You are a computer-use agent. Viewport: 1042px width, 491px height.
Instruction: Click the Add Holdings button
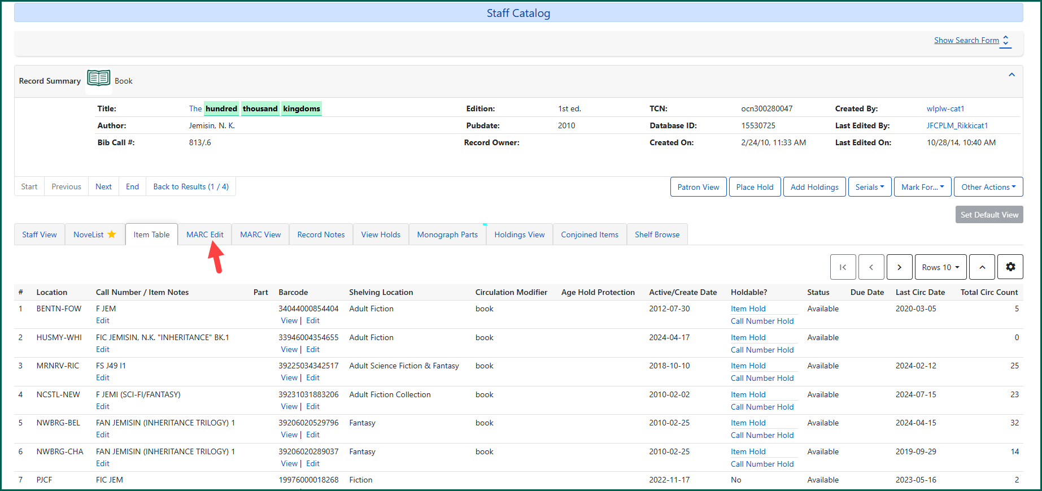[814, 187]
